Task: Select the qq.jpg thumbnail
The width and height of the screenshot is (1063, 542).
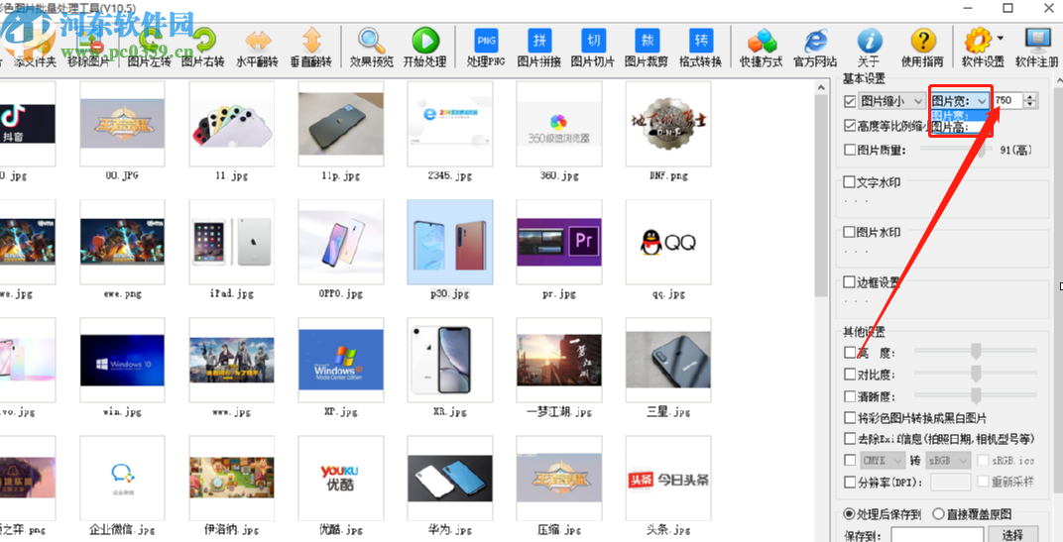Action: 668,242
